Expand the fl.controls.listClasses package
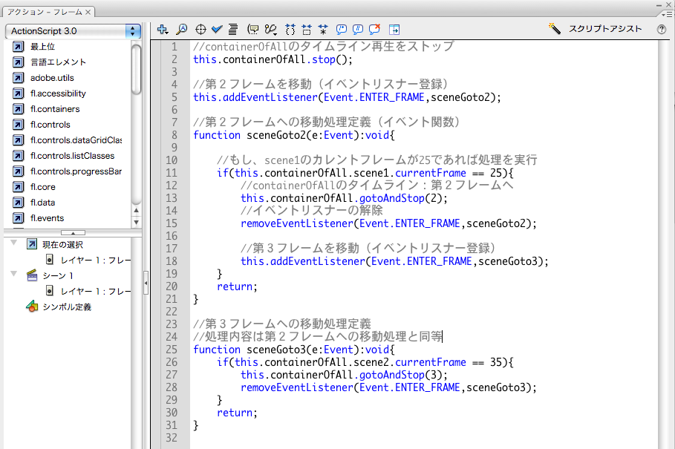Image resolution: width=675 pixels, height=449 pixels. (64, 156)
